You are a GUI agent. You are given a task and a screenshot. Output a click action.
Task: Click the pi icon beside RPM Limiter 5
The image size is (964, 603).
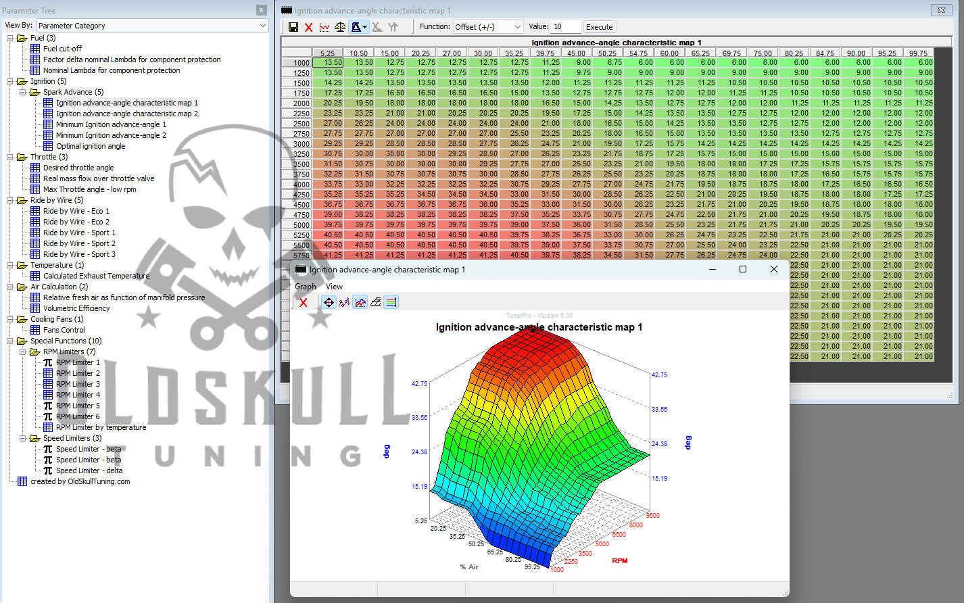point(48,406)
